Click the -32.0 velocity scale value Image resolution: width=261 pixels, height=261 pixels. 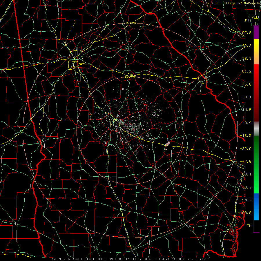point(246,149)
